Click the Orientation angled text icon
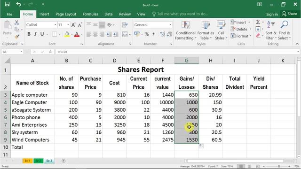Image resolution: width=301 pixels, height=169 pixels. coord(110,25)
